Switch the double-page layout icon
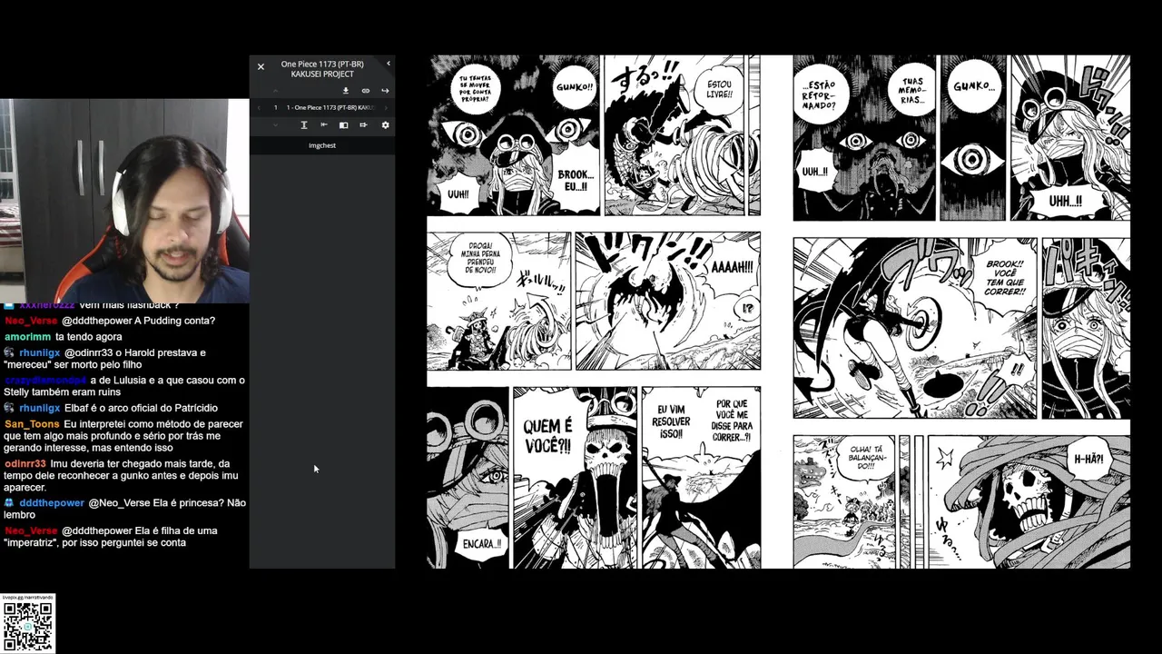Image resolution: width=1162 pixels, height=654 pixels. (343, 125)
